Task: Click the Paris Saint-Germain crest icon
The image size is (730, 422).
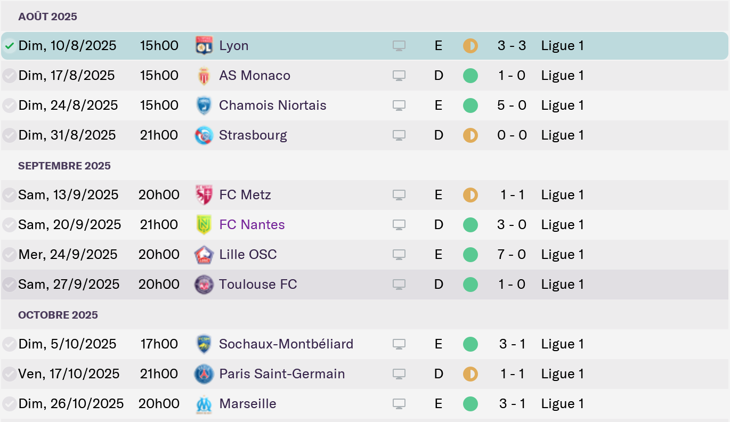Action: [204, 374]
